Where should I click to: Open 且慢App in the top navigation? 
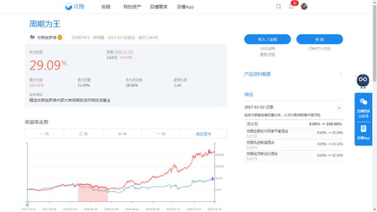pos(186,6)
